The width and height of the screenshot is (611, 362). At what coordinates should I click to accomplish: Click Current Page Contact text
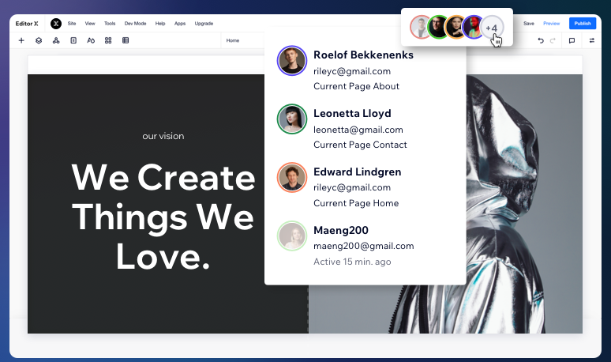pos(360,145)
